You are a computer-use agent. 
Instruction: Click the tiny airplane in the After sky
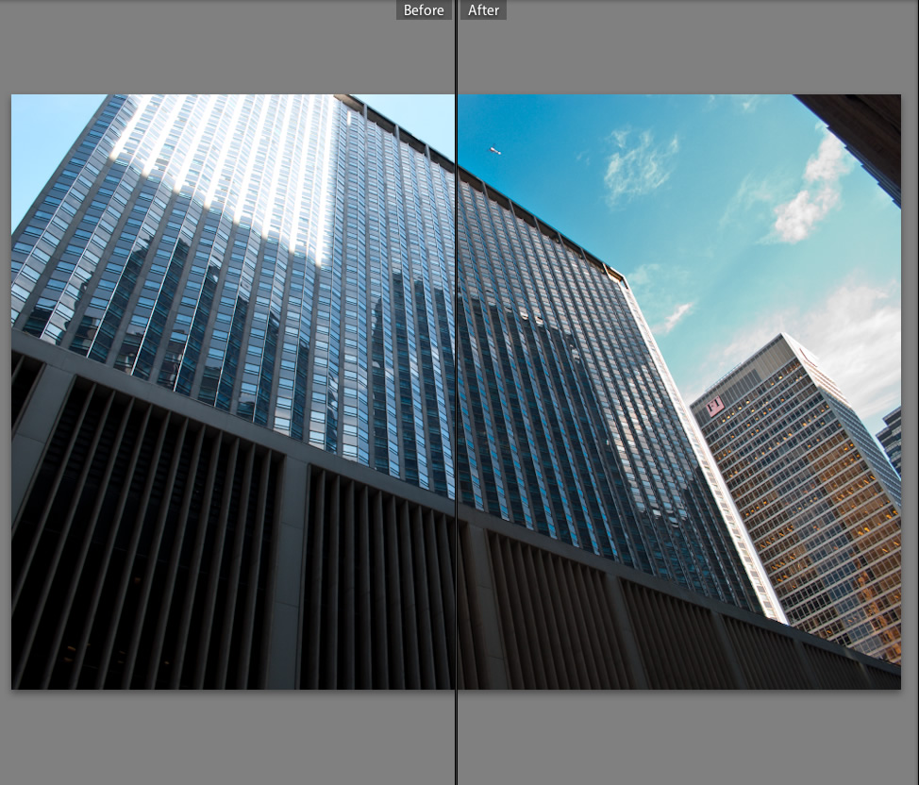(x=495, y=150)
